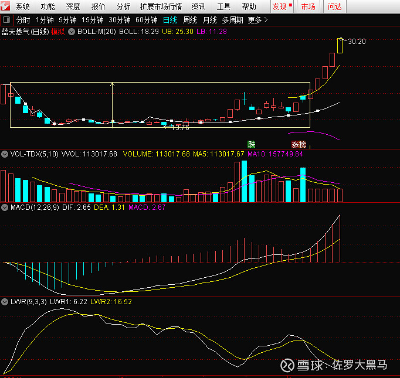Click the 市场 button
This screenshot has height=378, width=400.
pos(308,6)
